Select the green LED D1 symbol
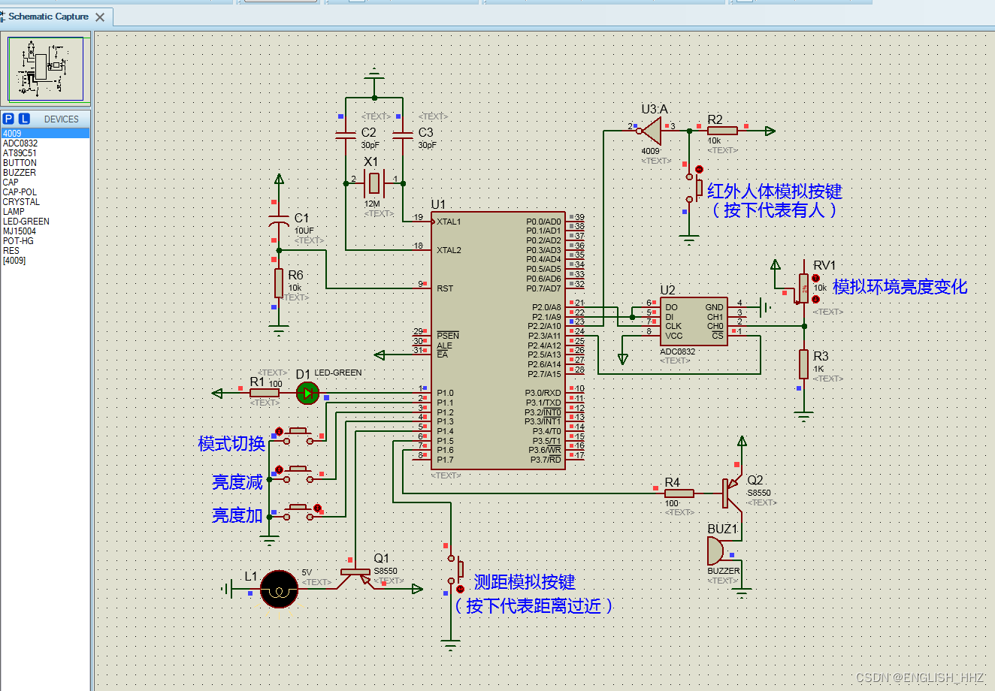This screenshot has height=691, width=995. [307, 393]
